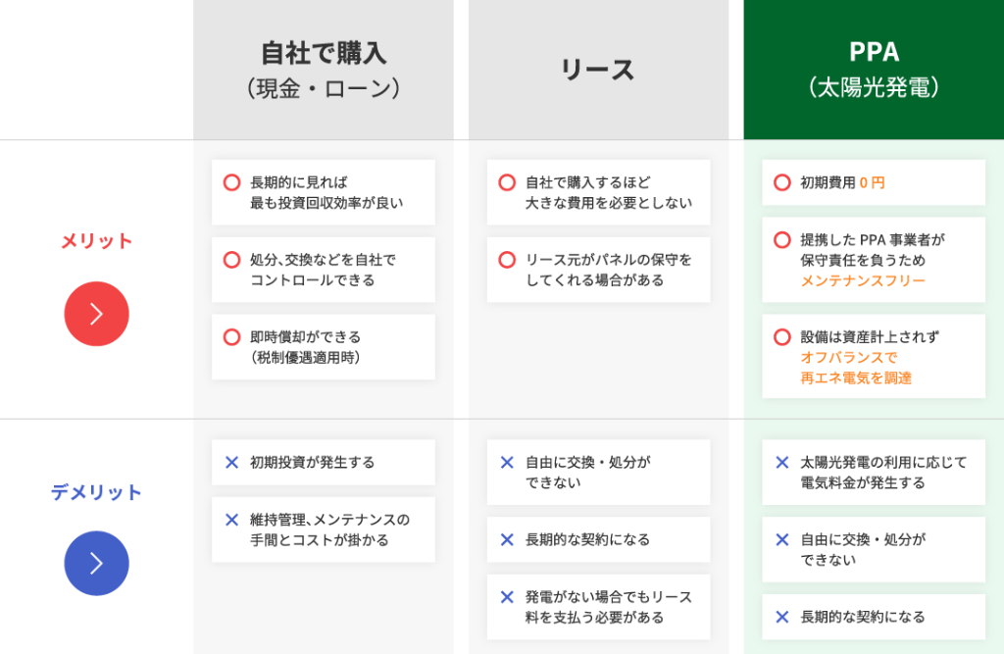This screenshot has width=1004, height=654.
Task: Click red circle icon beside 即時償却ができる
Action: tap(231, 337)
